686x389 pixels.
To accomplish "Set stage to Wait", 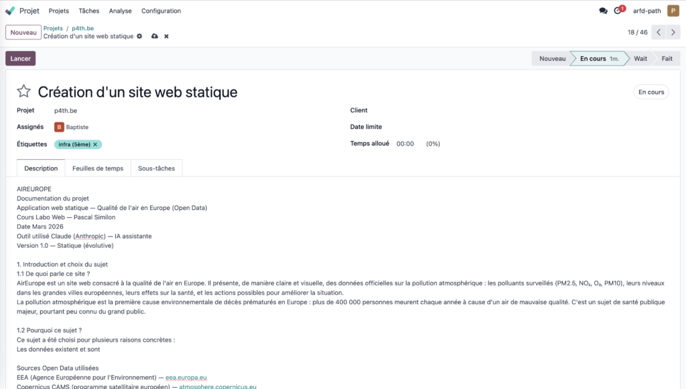I will click(x=640, y=59).
